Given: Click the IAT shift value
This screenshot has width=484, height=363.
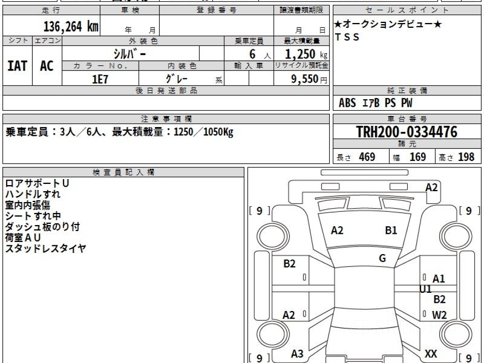Looking at the screenshot, I should (x=17, y=66).
